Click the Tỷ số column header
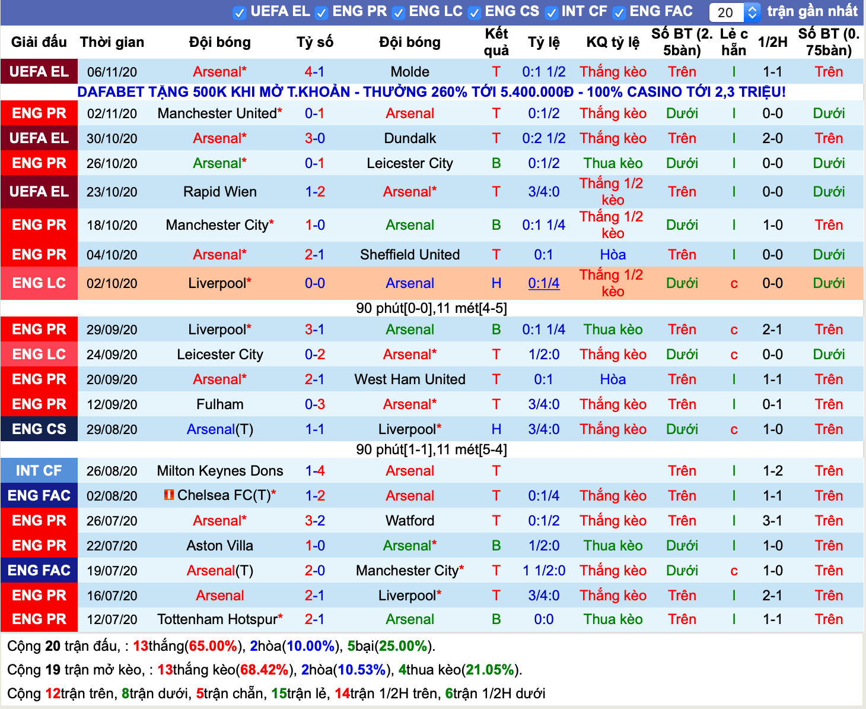This screenshot has height=709, width=866. [x=315, y=42]
